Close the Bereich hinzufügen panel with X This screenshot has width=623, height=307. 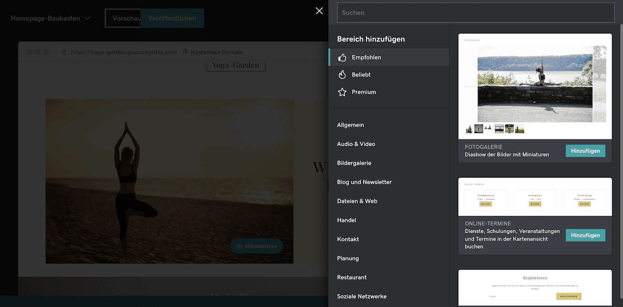[x=319, y=11]
